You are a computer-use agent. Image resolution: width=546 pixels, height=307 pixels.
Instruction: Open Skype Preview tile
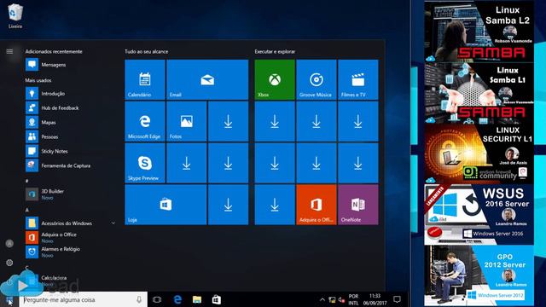145,163
